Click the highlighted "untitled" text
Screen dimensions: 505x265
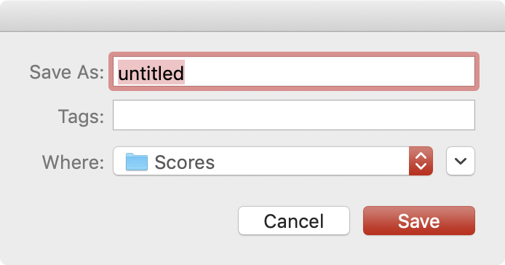tap(151, 73)
